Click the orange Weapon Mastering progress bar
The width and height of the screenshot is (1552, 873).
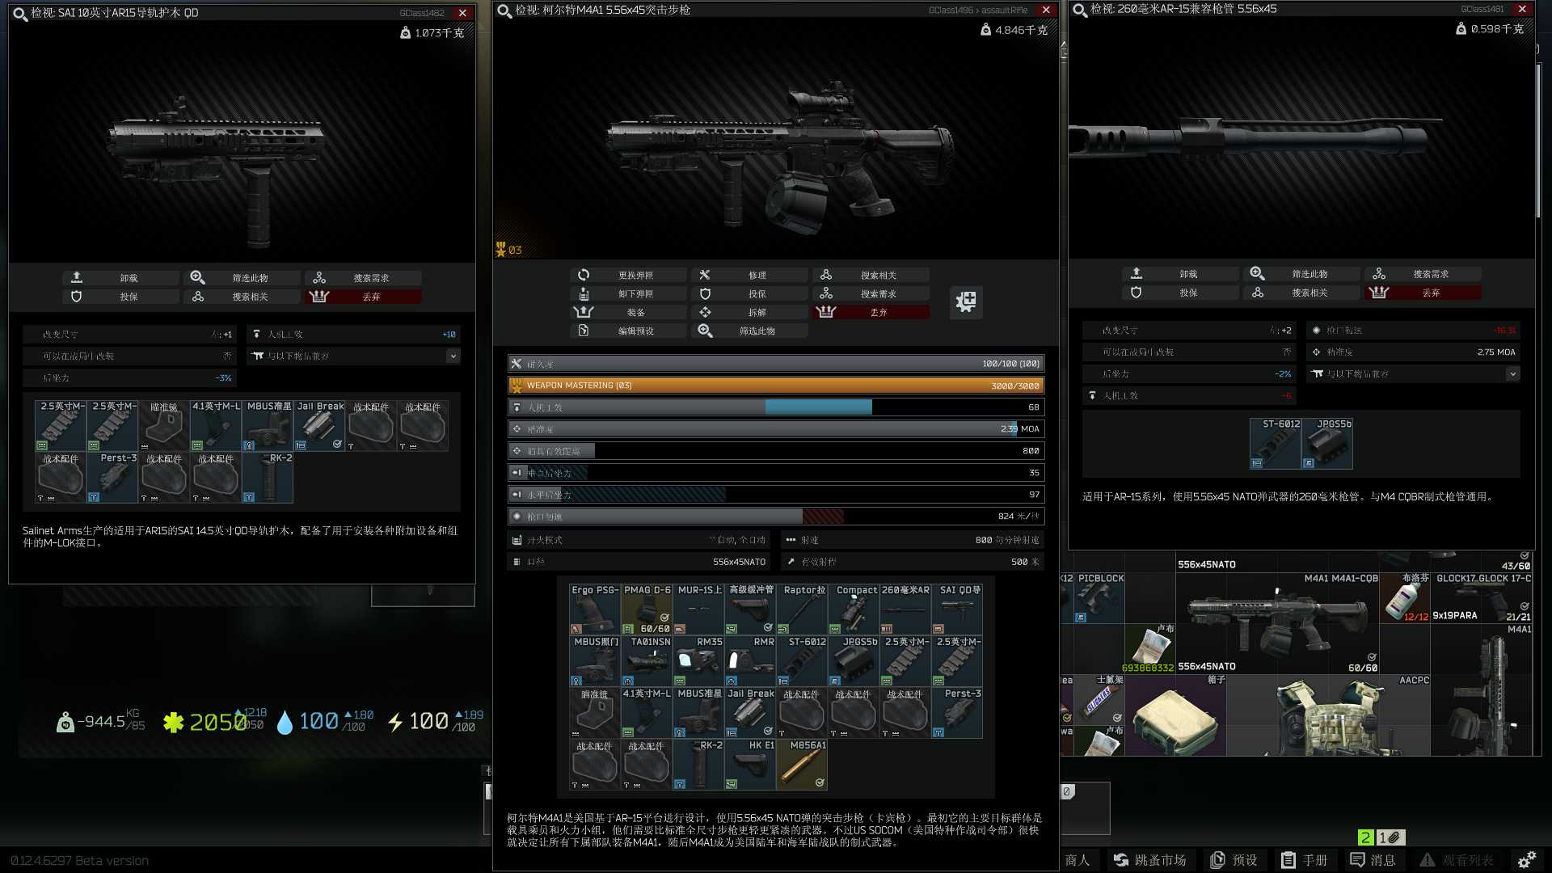pyautogui.click(x=776, y=386)
